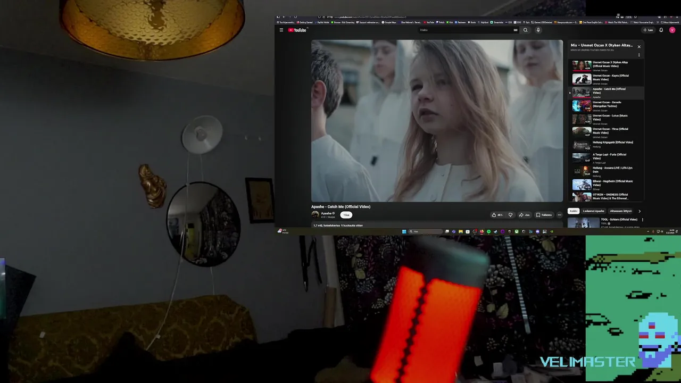
Task: Play Ummet Ozcan - Lotus from playlist
Action: coord(606,119)
